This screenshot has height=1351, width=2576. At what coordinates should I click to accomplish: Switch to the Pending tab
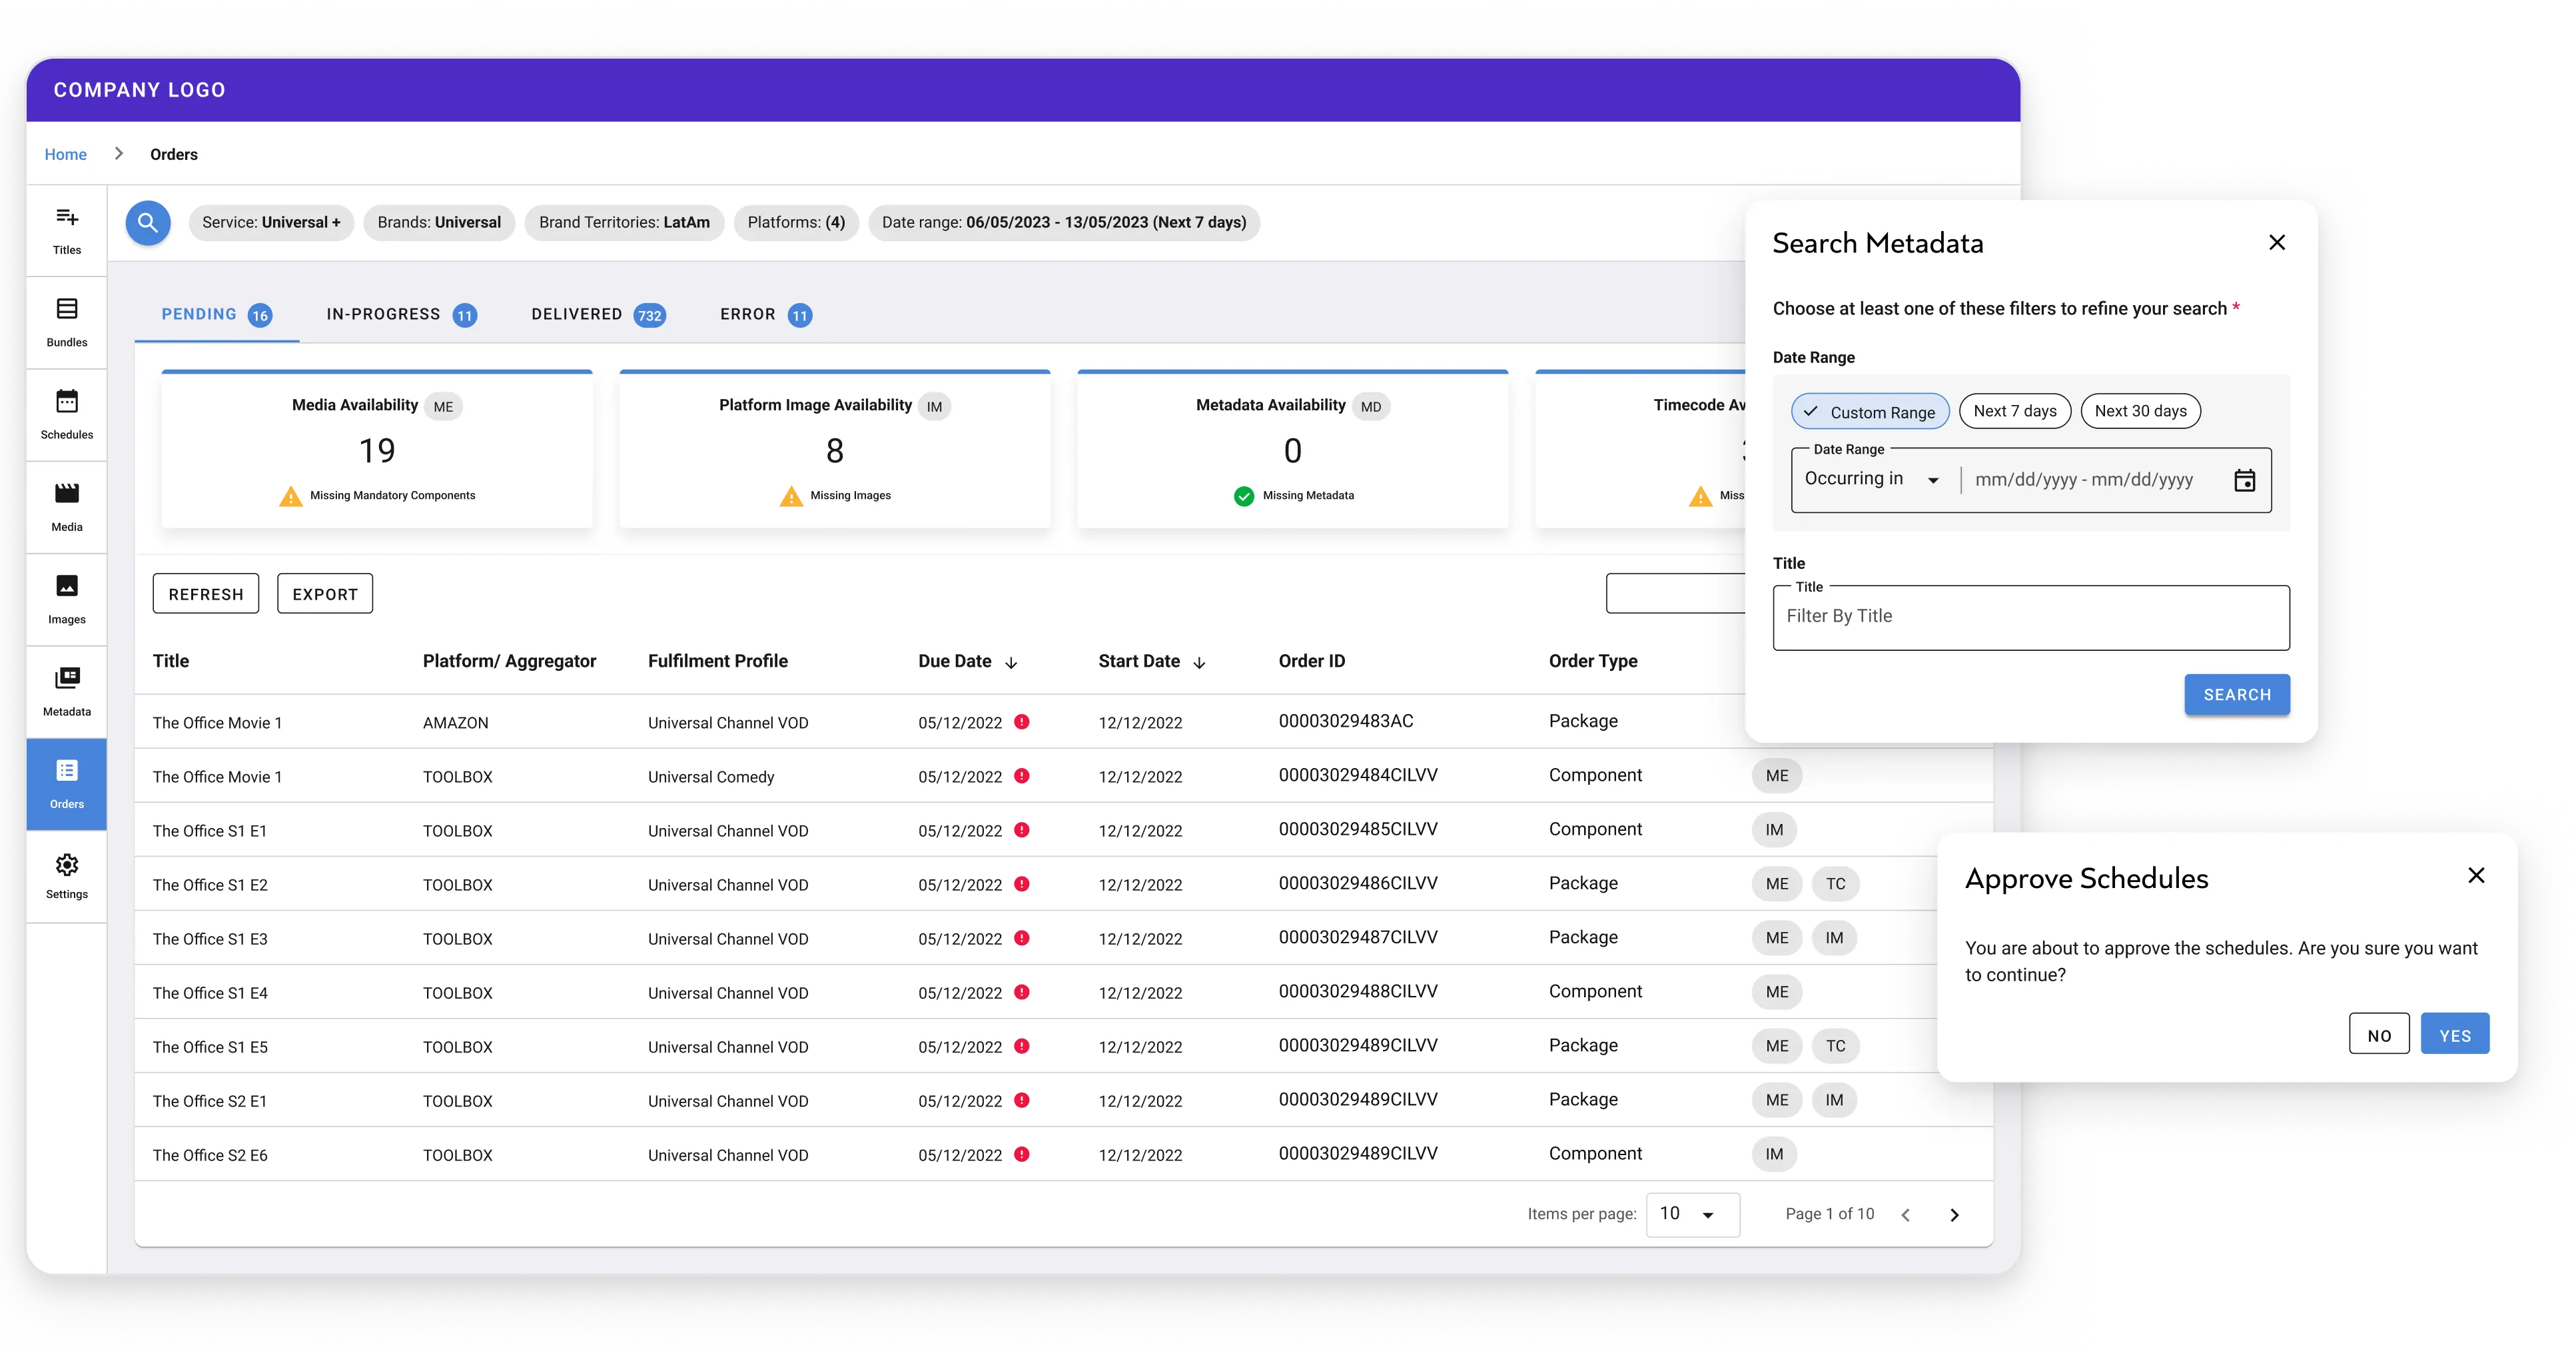pyautogui.click(x=217, y=314)
